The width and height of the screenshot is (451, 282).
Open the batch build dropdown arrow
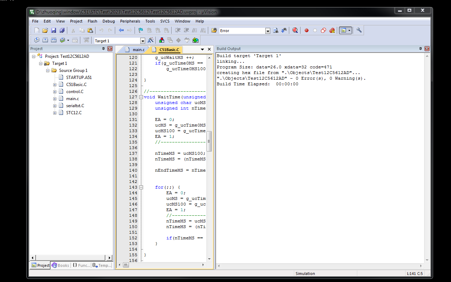[68, 40]
